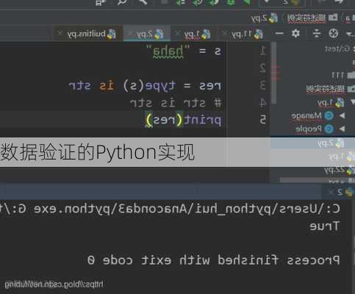Click the string "haha" on line 1
The width and height of the screenshot is (355, 294).
click(168, 51)
